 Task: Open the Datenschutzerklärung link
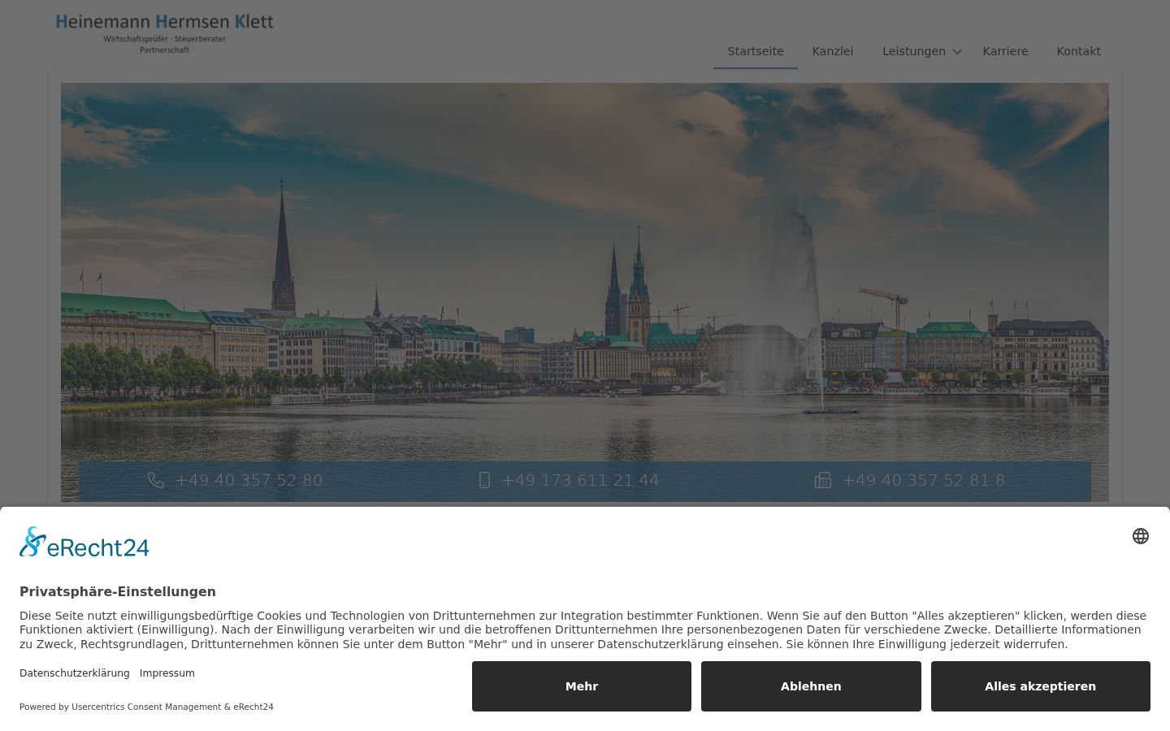[x=75, y=673]
